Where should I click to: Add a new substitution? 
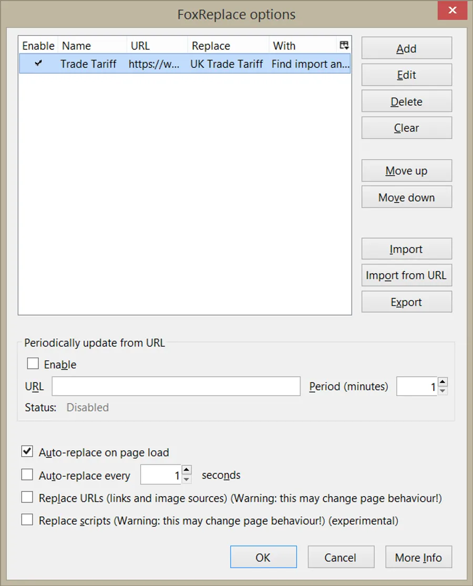(406, 48)
